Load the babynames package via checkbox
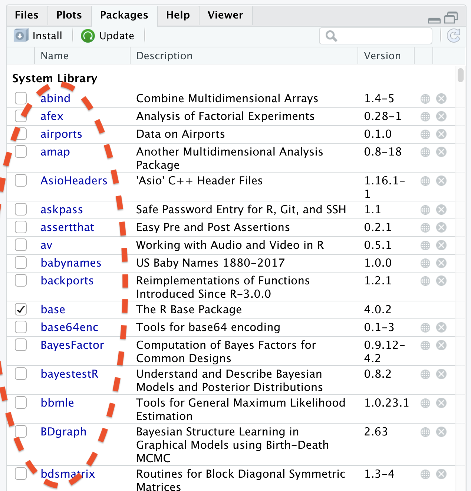471x491 pixels. [x=21, y=263]
